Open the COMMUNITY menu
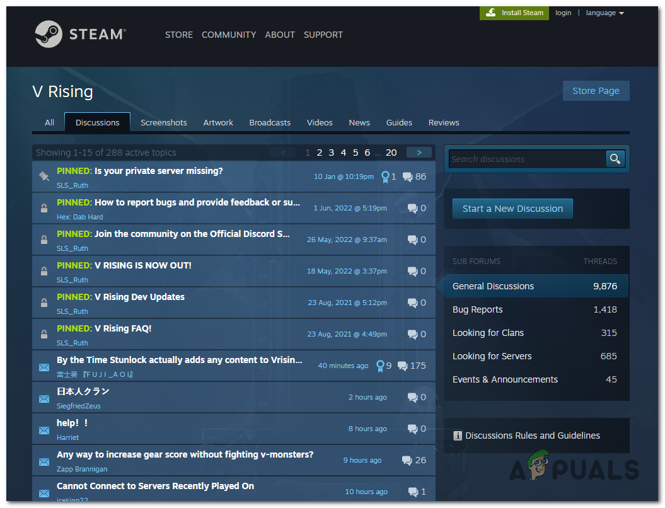The width and height of the screenshot is (665, 508). coord(228,35)
